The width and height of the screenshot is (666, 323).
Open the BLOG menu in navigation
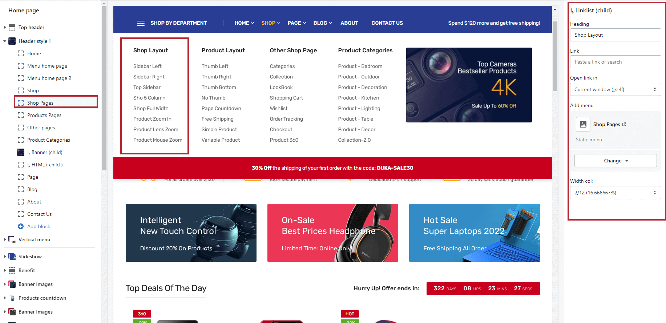click(x=322, y=23)
